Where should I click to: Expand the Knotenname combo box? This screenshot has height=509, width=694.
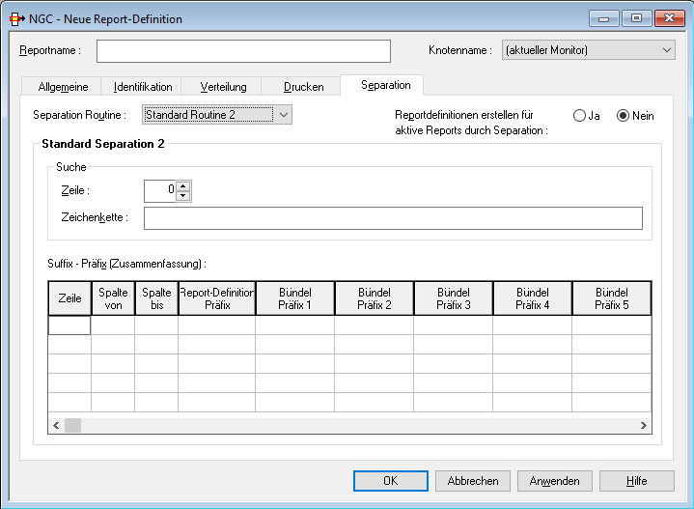pos(667,50)
